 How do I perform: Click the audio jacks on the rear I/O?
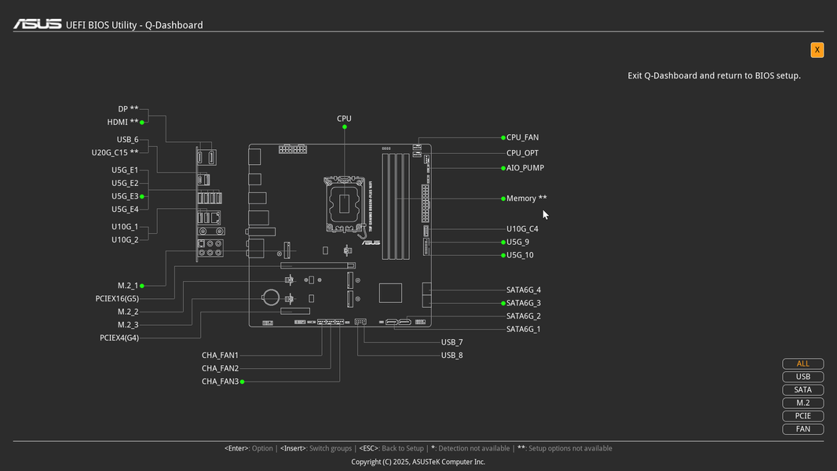pyautogui.click(x=210, y=248)
